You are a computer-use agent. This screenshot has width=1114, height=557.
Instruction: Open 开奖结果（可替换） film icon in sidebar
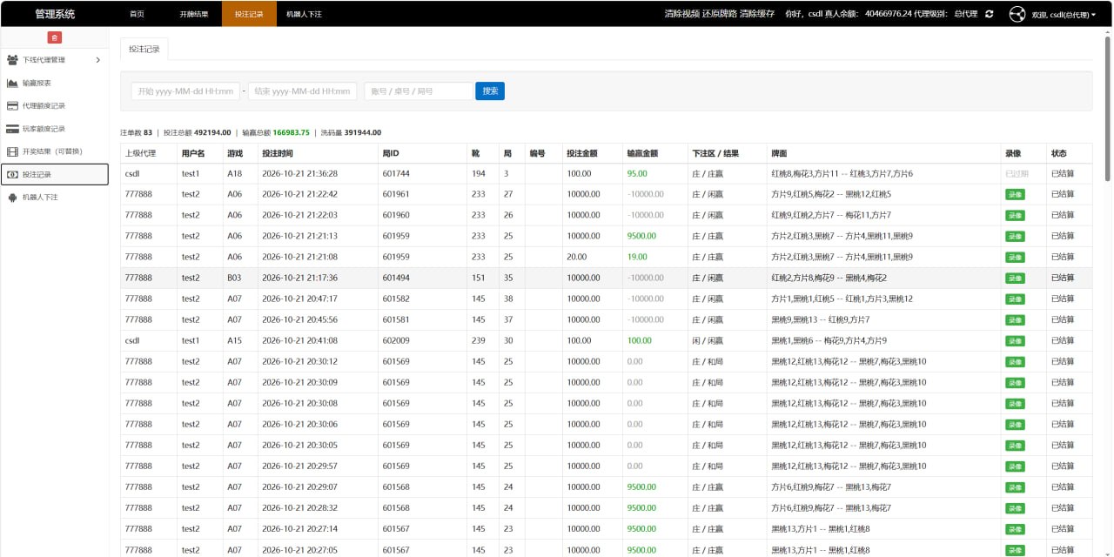pyautogui.click(x=12, y=151)
